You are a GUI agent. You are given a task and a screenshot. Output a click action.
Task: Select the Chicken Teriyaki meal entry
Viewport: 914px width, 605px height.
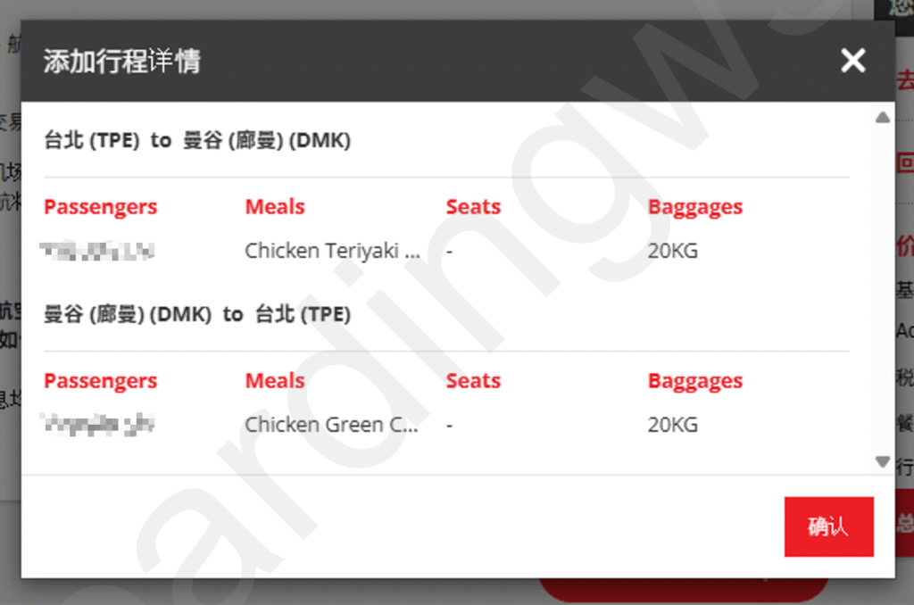pyautogui.click(x=332, y=251)
